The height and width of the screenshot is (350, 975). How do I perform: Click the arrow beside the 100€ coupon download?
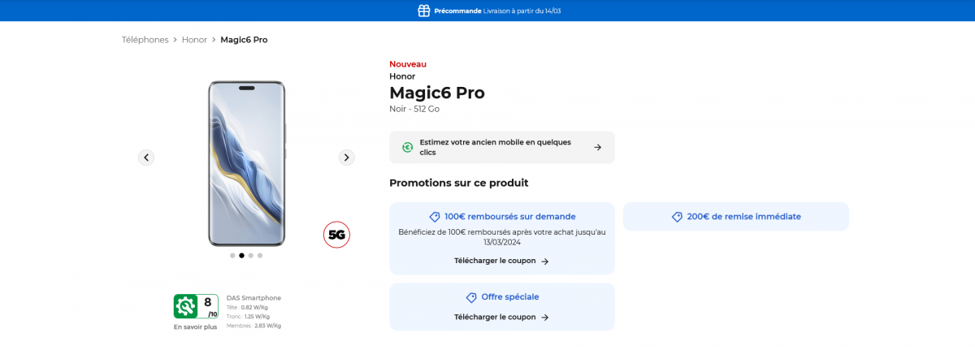pos(545,261)
